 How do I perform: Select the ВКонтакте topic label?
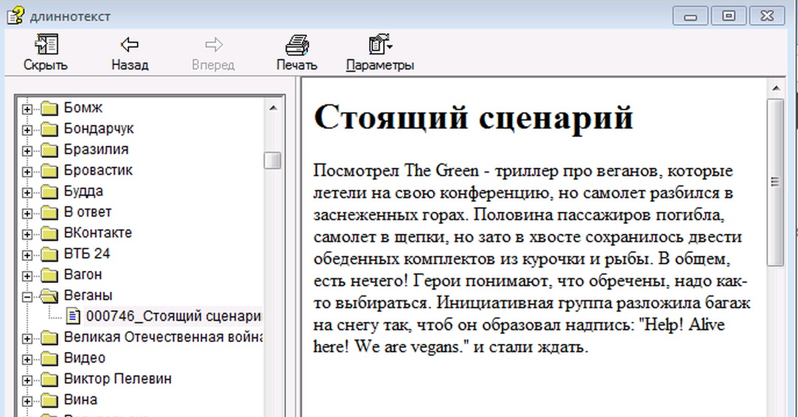(x=98, y=233)
